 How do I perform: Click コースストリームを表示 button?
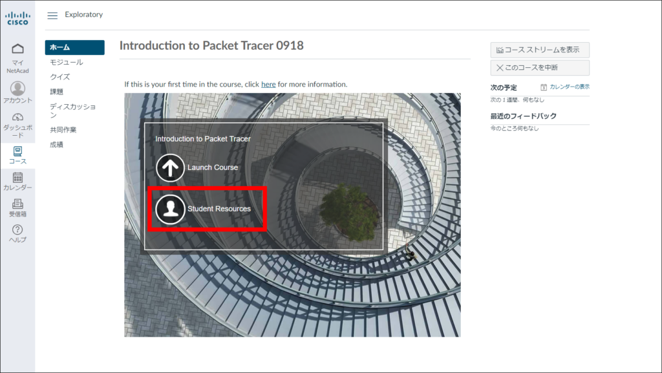click(x=540, y=50)
